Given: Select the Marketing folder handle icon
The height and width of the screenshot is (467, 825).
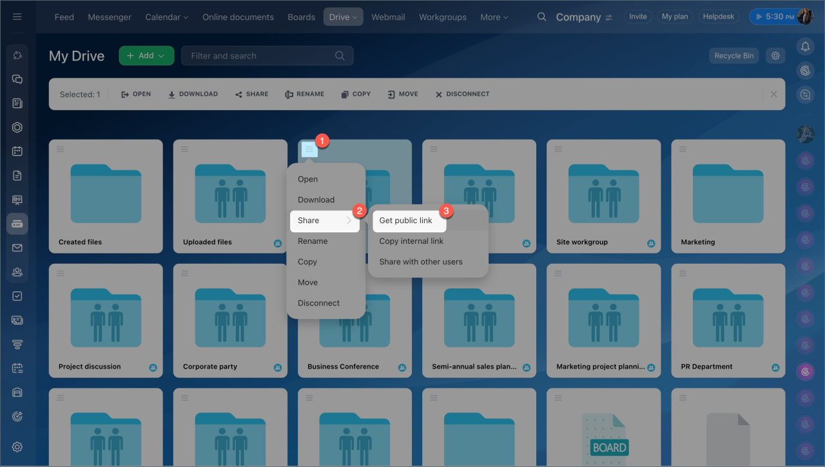Looking at the screenshot, I should [x=683, y=149].
